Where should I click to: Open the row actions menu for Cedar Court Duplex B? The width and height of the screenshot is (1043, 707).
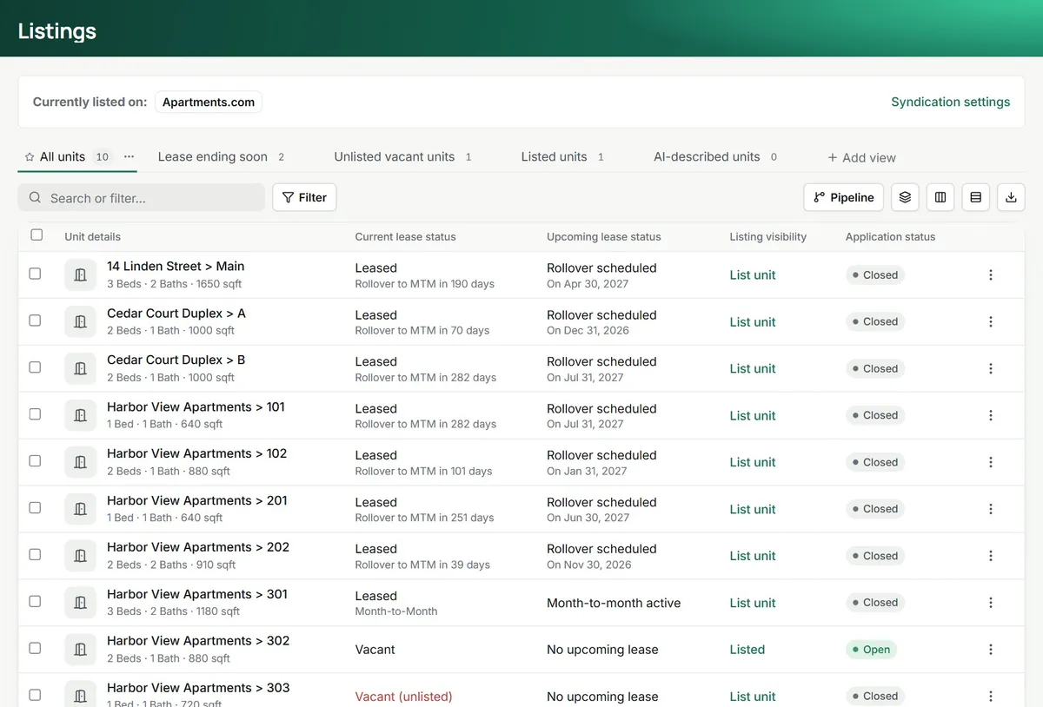991,368
